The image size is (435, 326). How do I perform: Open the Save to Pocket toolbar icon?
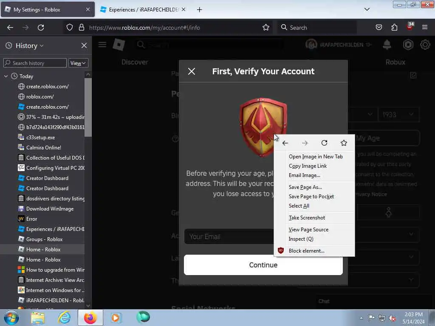[x=379, y=28]
